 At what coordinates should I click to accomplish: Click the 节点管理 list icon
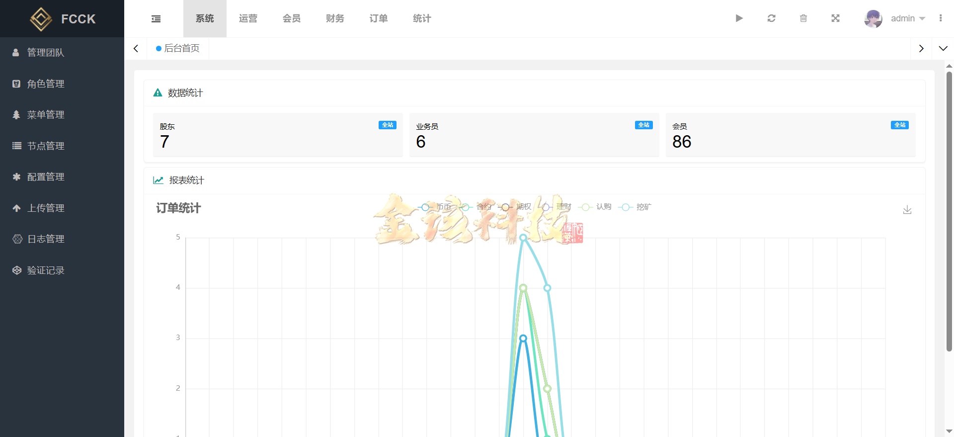pos(17,146)
